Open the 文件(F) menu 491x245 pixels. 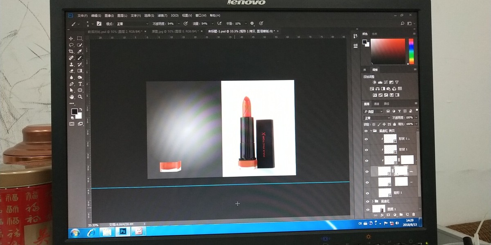tap(83, 16)
